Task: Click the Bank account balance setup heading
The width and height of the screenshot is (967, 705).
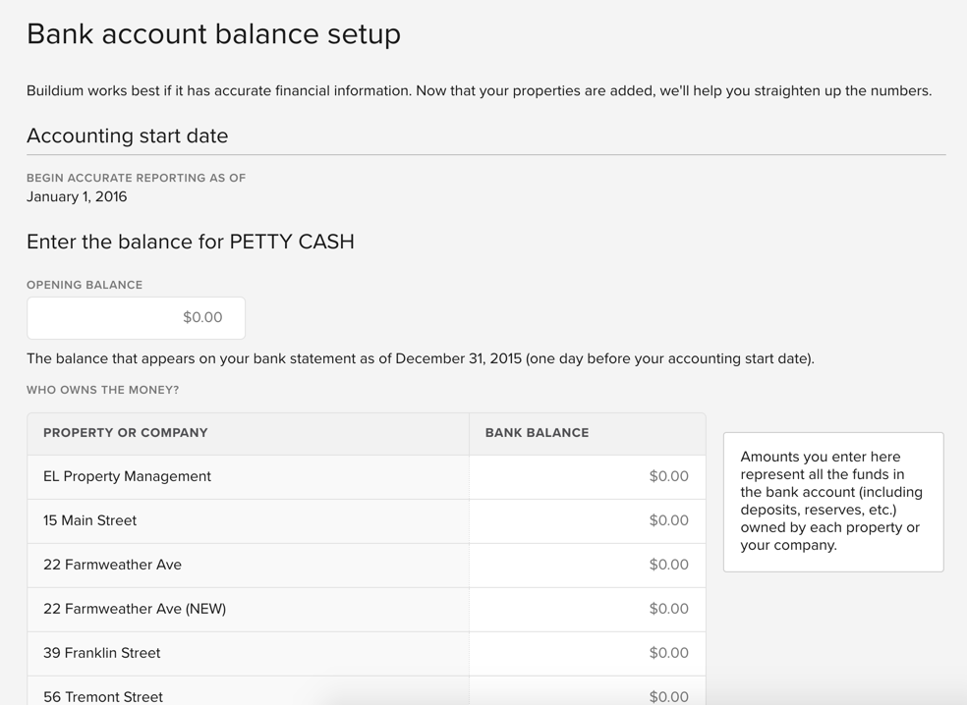Action: [x=214, y=33]
